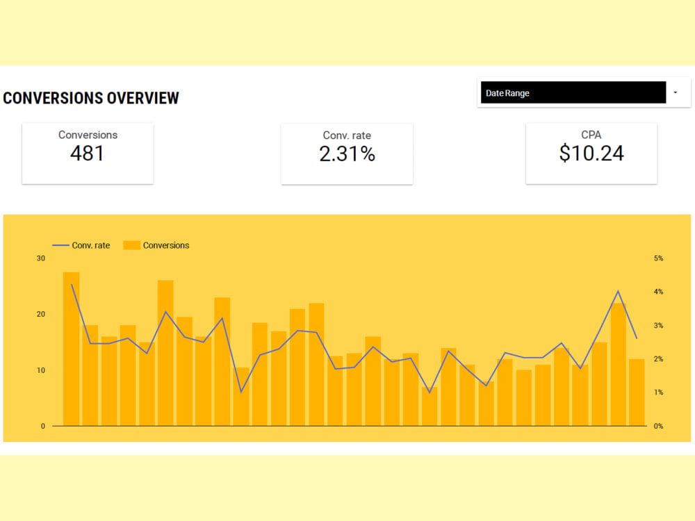Click the right axis label '1%'
Image resolution: width=695 pixels, height=521 pixels.
pos(659,392)
